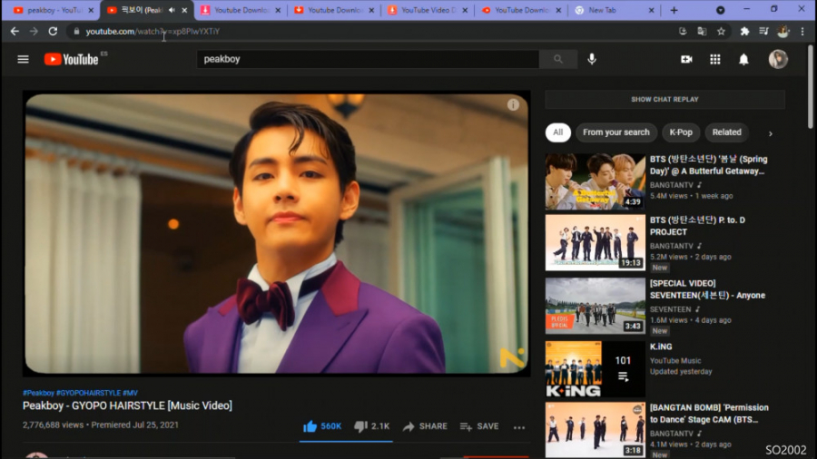
Task: Show video info card icon
Action: [513, 104]
